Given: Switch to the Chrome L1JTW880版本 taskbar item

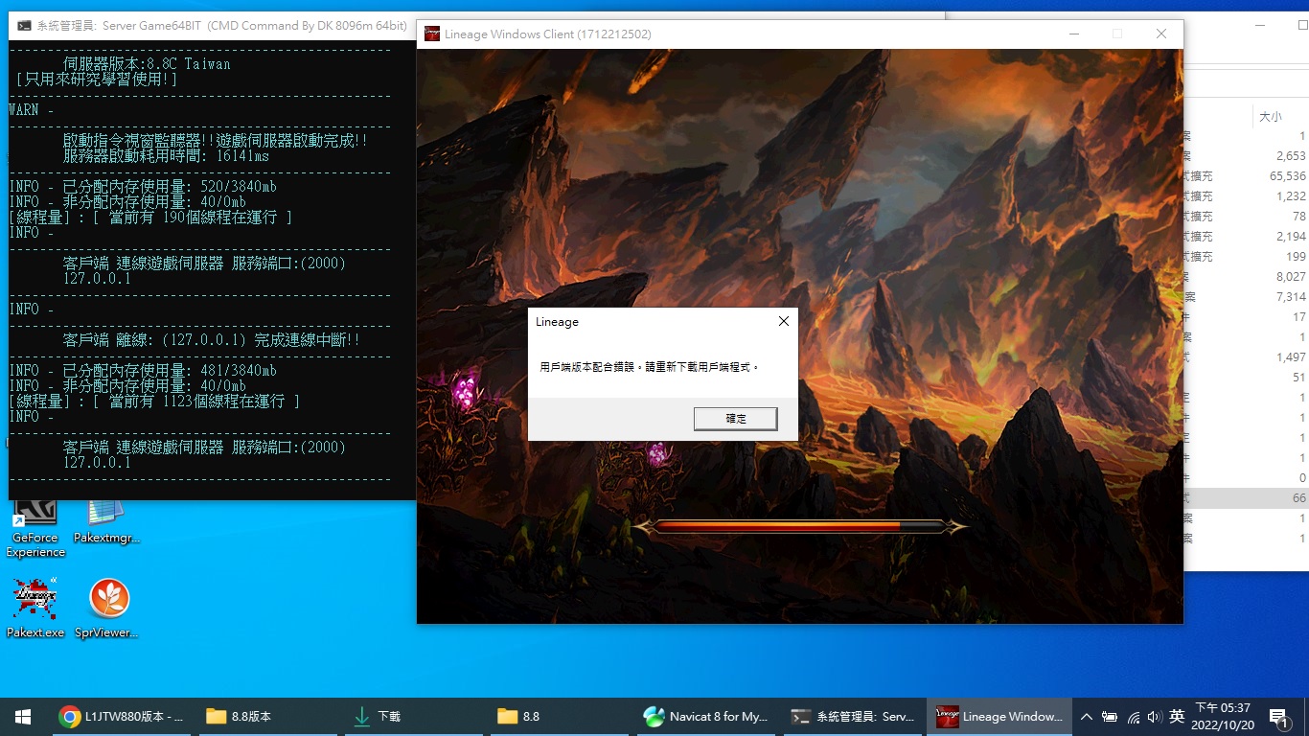Looking at the screenshot, I should coord(120,717).
